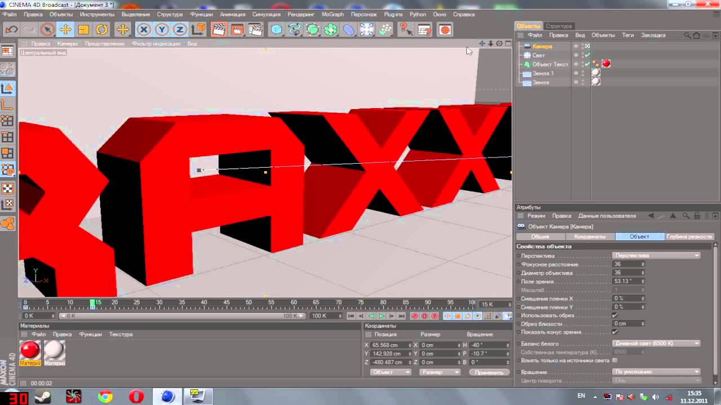
Task: Click red material tag on Объект Текст
Action: pyautogui.click(x=606, y=64)
